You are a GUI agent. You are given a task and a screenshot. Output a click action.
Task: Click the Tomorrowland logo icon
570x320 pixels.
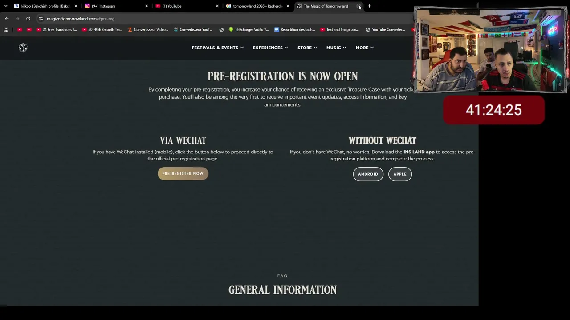pyautogui.click(x=23, y=48)
